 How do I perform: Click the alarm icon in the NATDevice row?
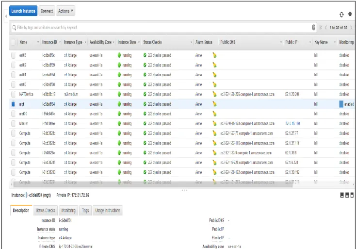point(214,94)
